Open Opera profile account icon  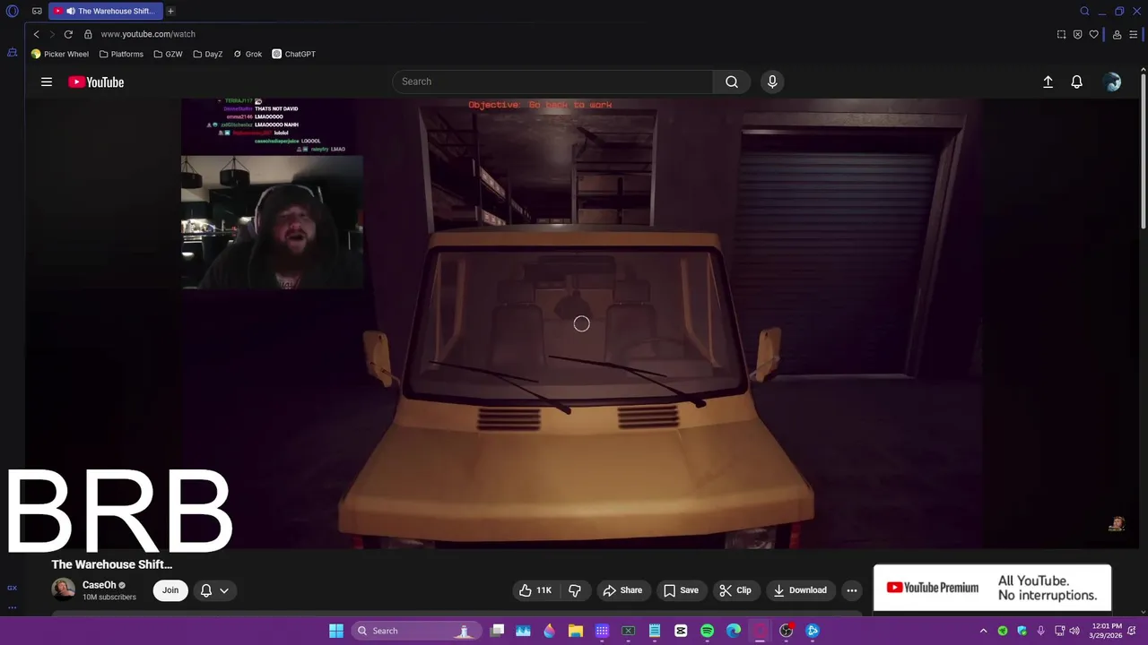click(x=1117, y=34)
